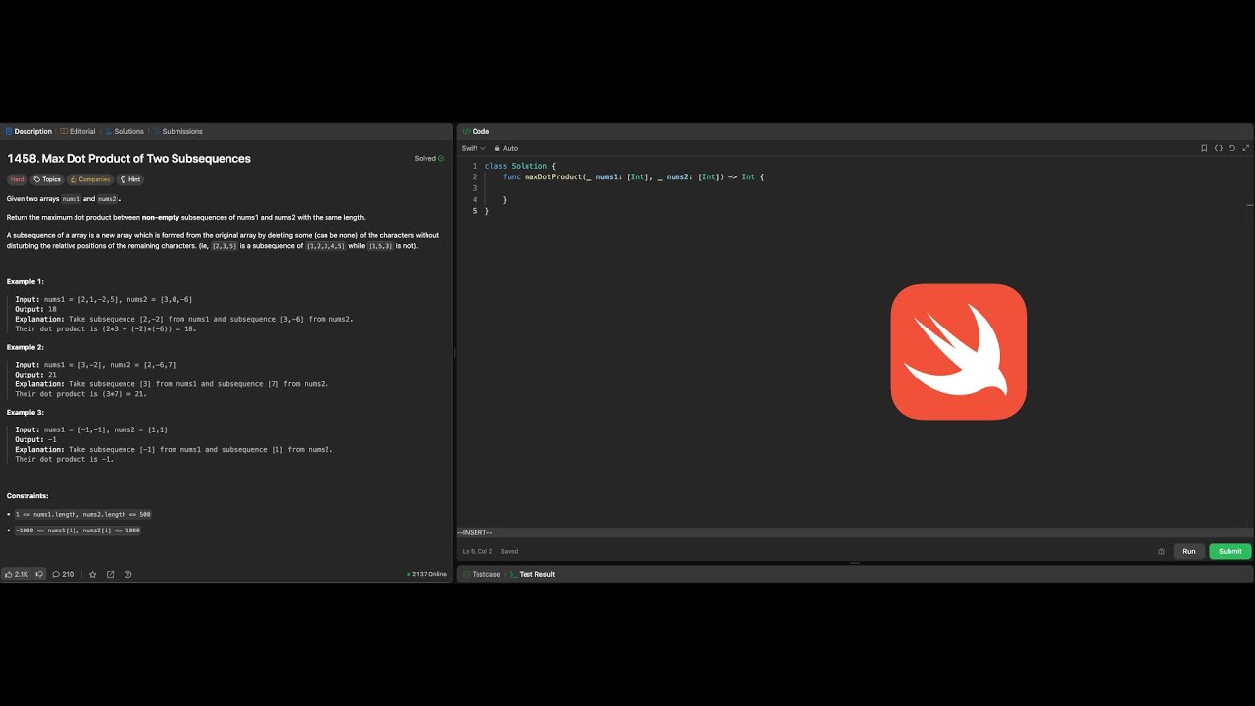Click the --INSERT-- vim mode bar
The height and width of the screenshot is (706, 1255).
click(853, 532)
